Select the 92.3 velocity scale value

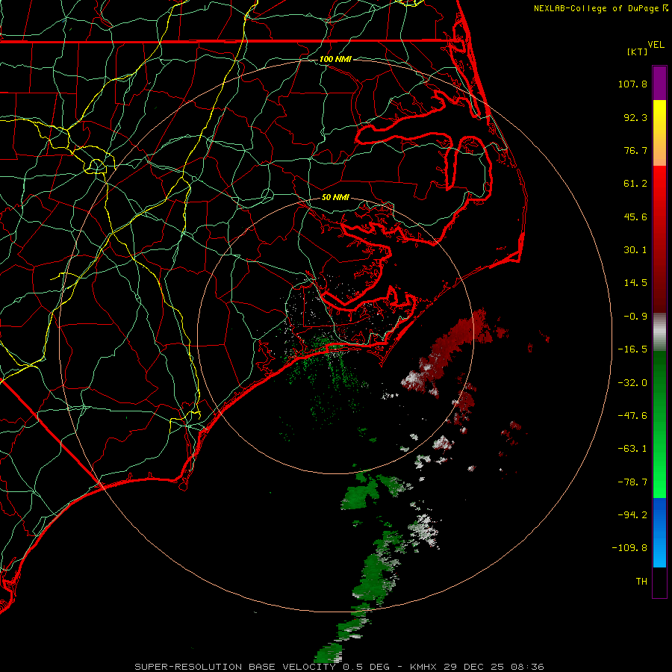pyautogui.click(x=635, y=117)
